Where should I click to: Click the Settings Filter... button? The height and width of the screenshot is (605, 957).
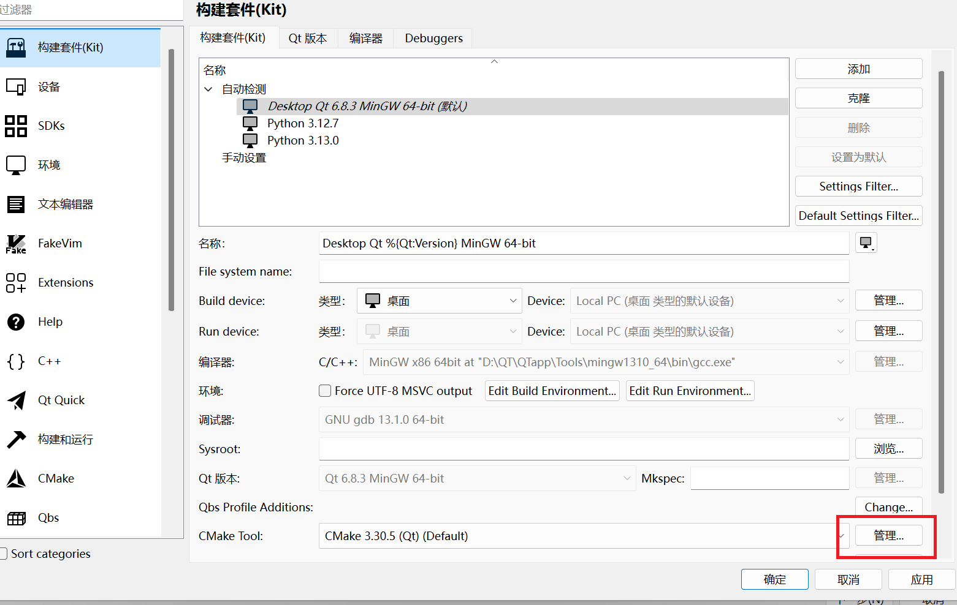pyautogui.click(x=859, y=187)
